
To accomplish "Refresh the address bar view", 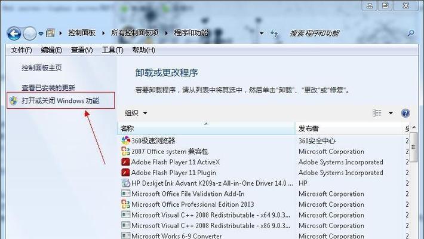I will click(274, 33).
